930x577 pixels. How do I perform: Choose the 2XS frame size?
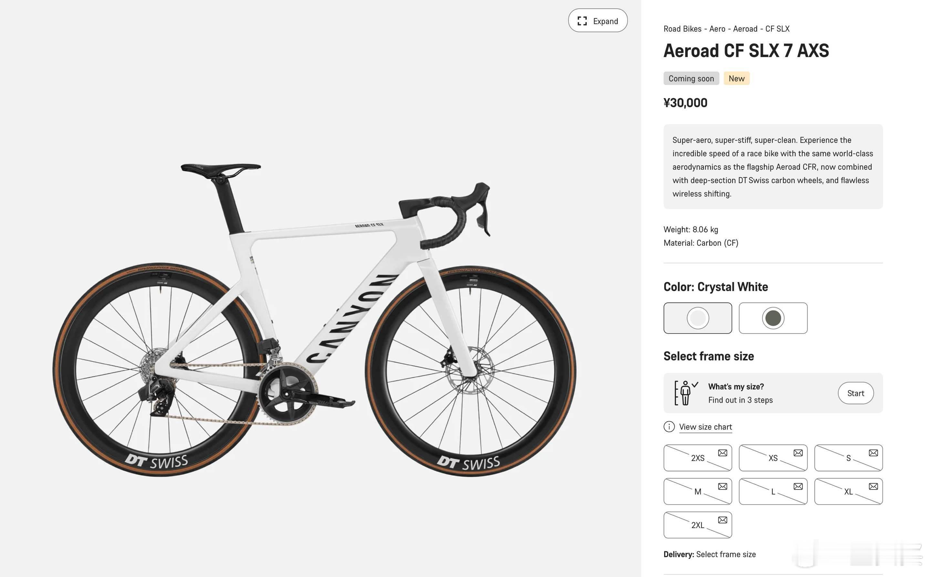pyautogui.click(x=697, y=458)
